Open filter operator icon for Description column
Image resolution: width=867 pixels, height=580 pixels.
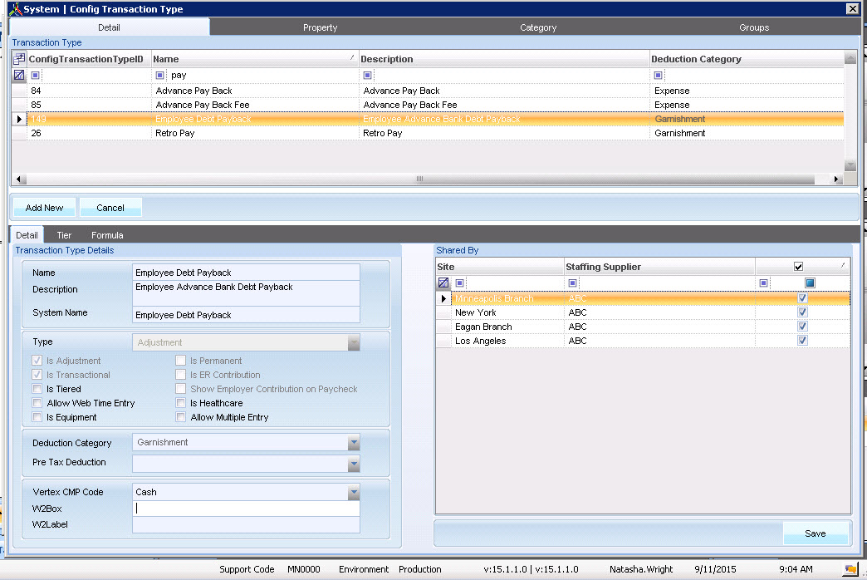coord(367,75)
